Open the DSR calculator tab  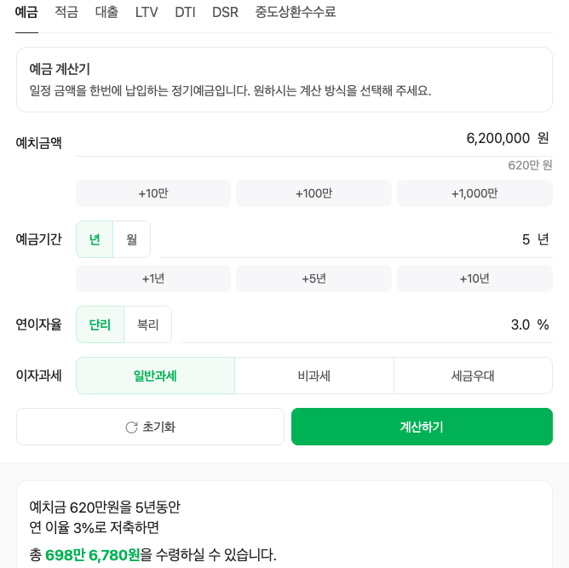[225, 12]
